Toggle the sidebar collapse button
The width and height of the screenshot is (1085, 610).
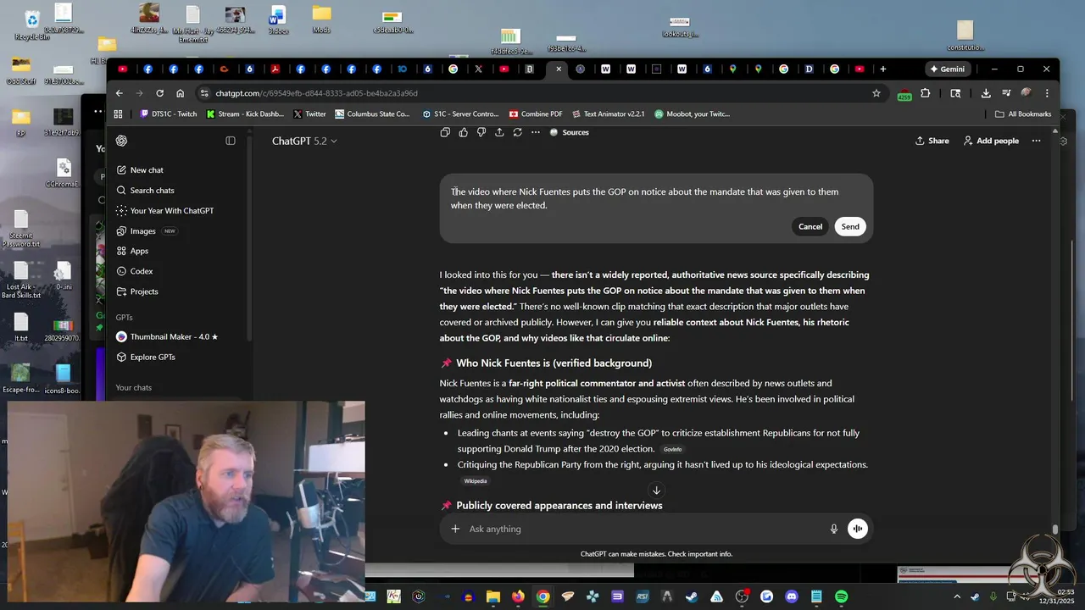tap(231, 141)
